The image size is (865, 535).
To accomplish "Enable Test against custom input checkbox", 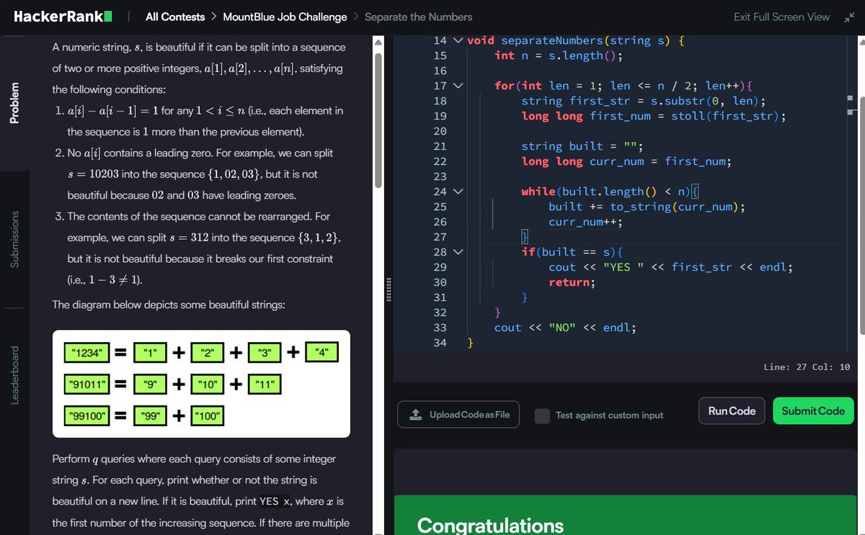I will coord(542,415).
